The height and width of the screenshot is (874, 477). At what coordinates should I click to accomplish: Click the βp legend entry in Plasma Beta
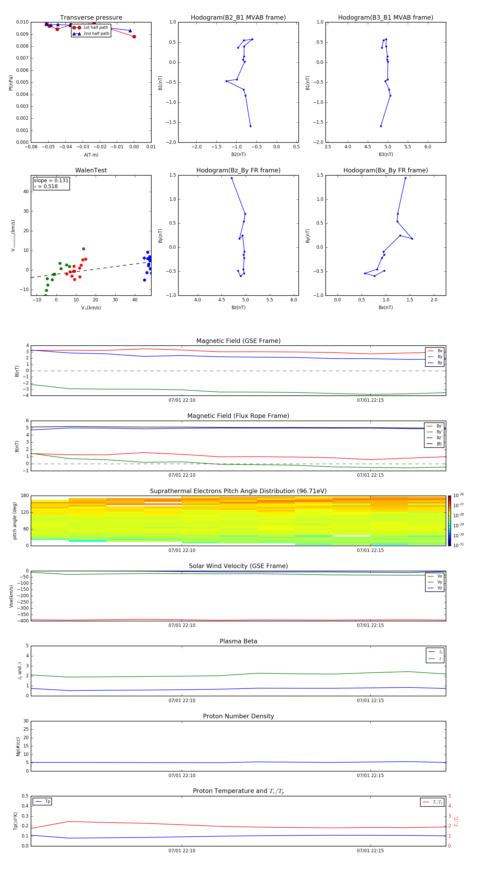click(x=435, y=652)
